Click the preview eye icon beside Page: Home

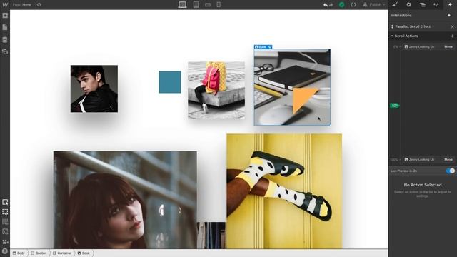[39, 5]
